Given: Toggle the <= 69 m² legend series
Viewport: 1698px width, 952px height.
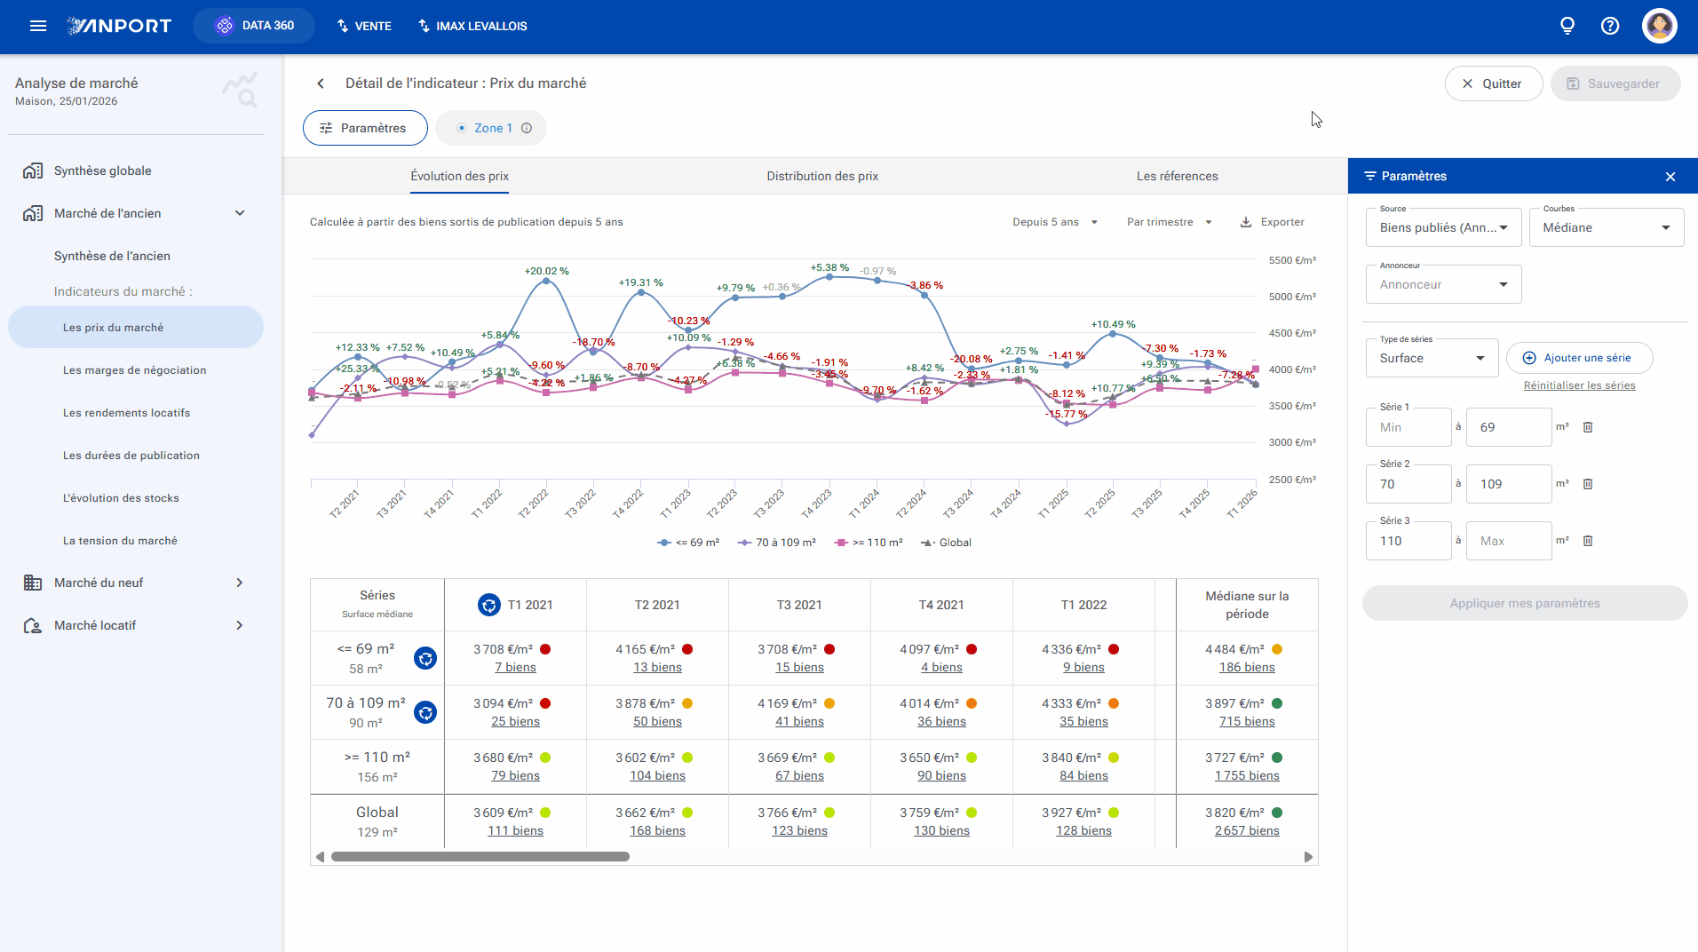Looking at the screenshot, I should tap(688, 543).
